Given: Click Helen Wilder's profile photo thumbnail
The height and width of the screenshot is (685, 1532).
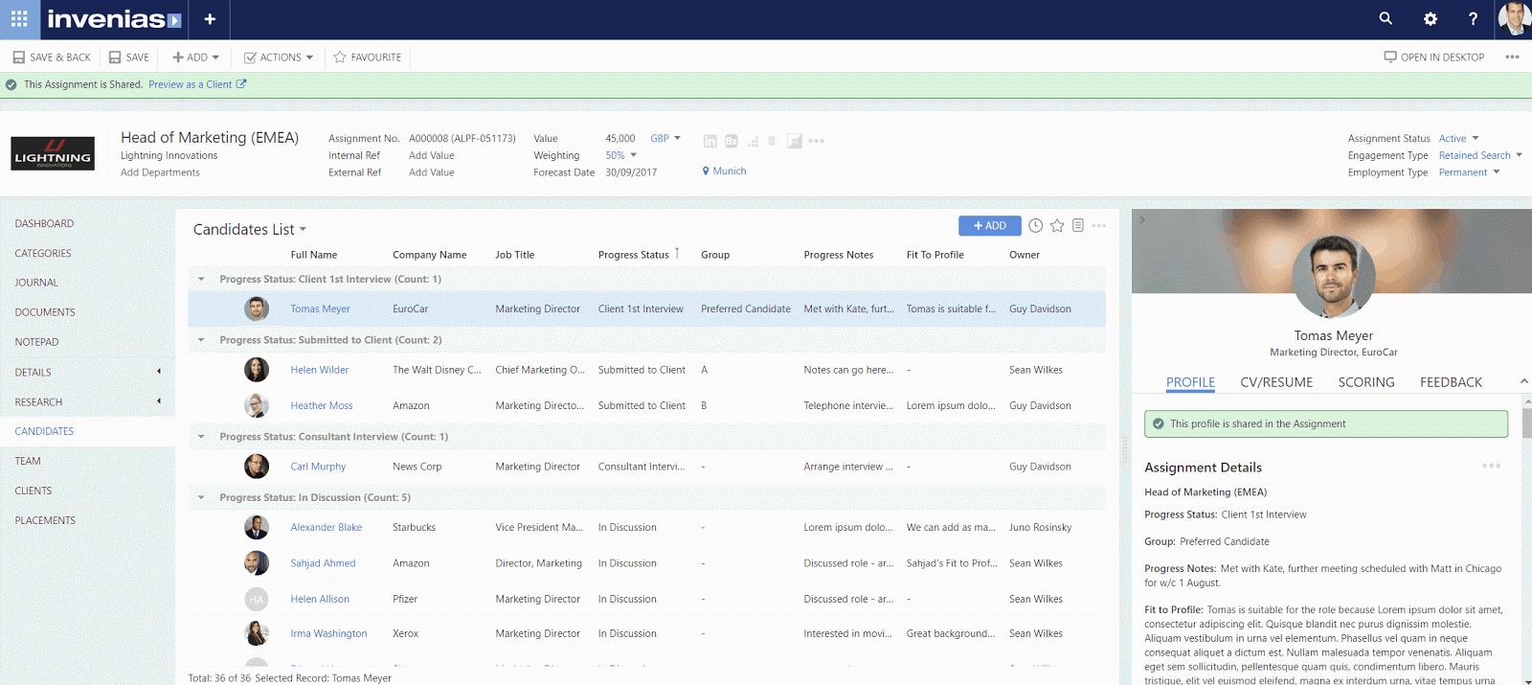Looking at the screenshot, I should point(257,370).
